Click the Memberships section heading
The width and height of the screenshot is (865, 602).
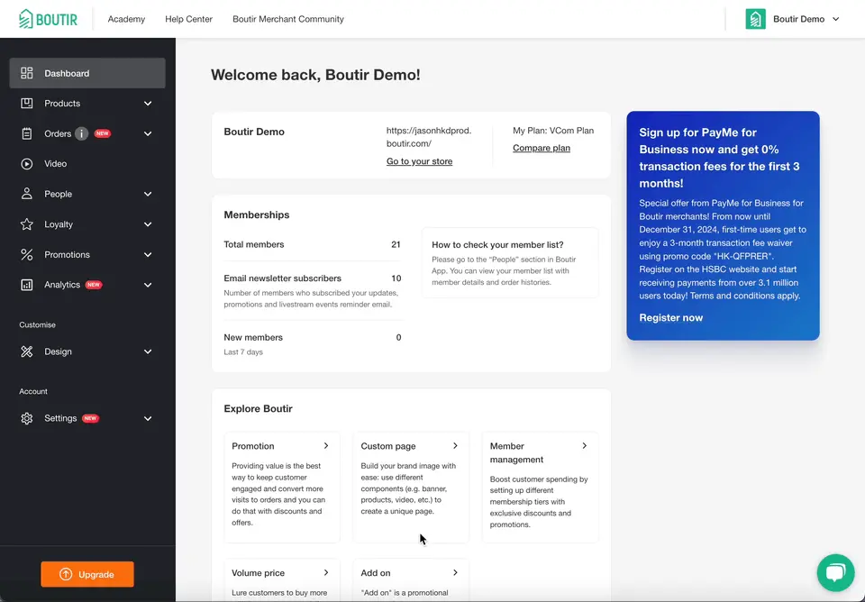point(257,214)
